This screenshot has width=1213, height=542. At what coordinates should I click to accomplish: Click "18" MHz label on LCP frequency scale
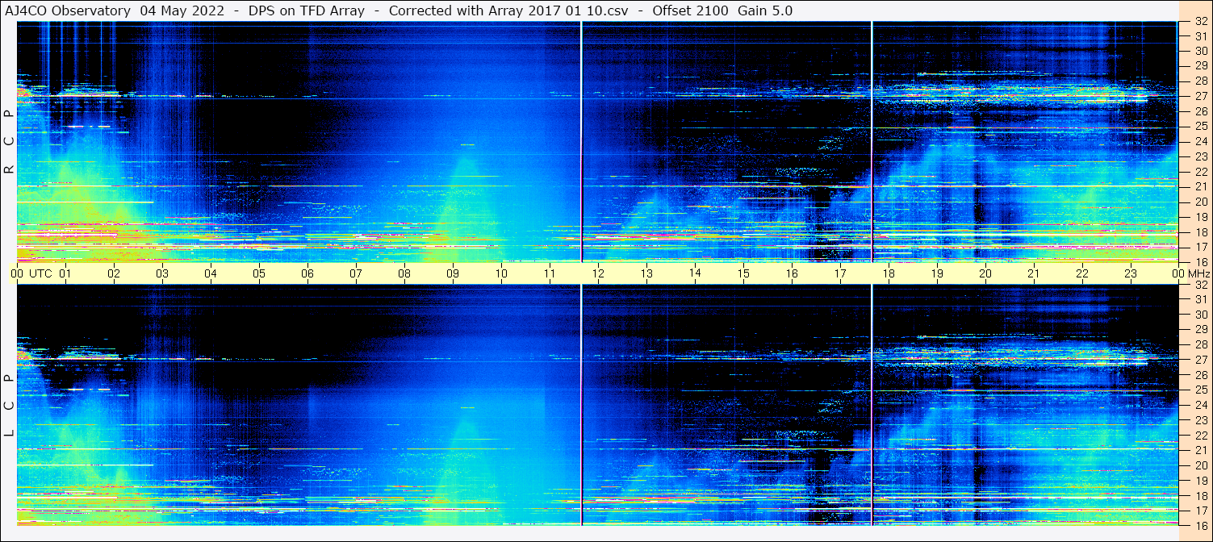[x=1200, y=496]
